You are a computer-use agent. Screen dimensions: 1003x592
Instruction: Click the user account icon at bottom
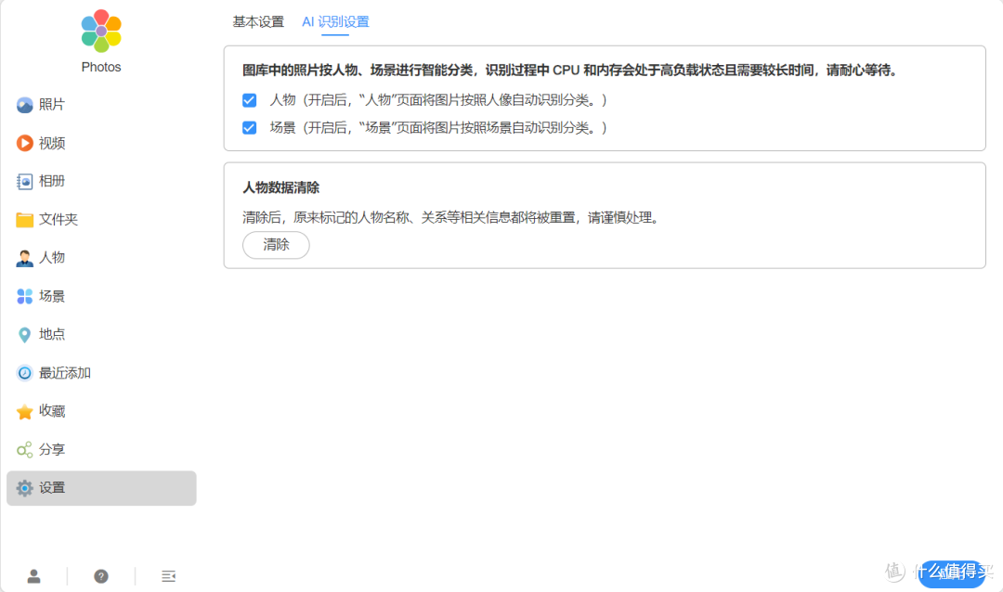coord(34,576)
